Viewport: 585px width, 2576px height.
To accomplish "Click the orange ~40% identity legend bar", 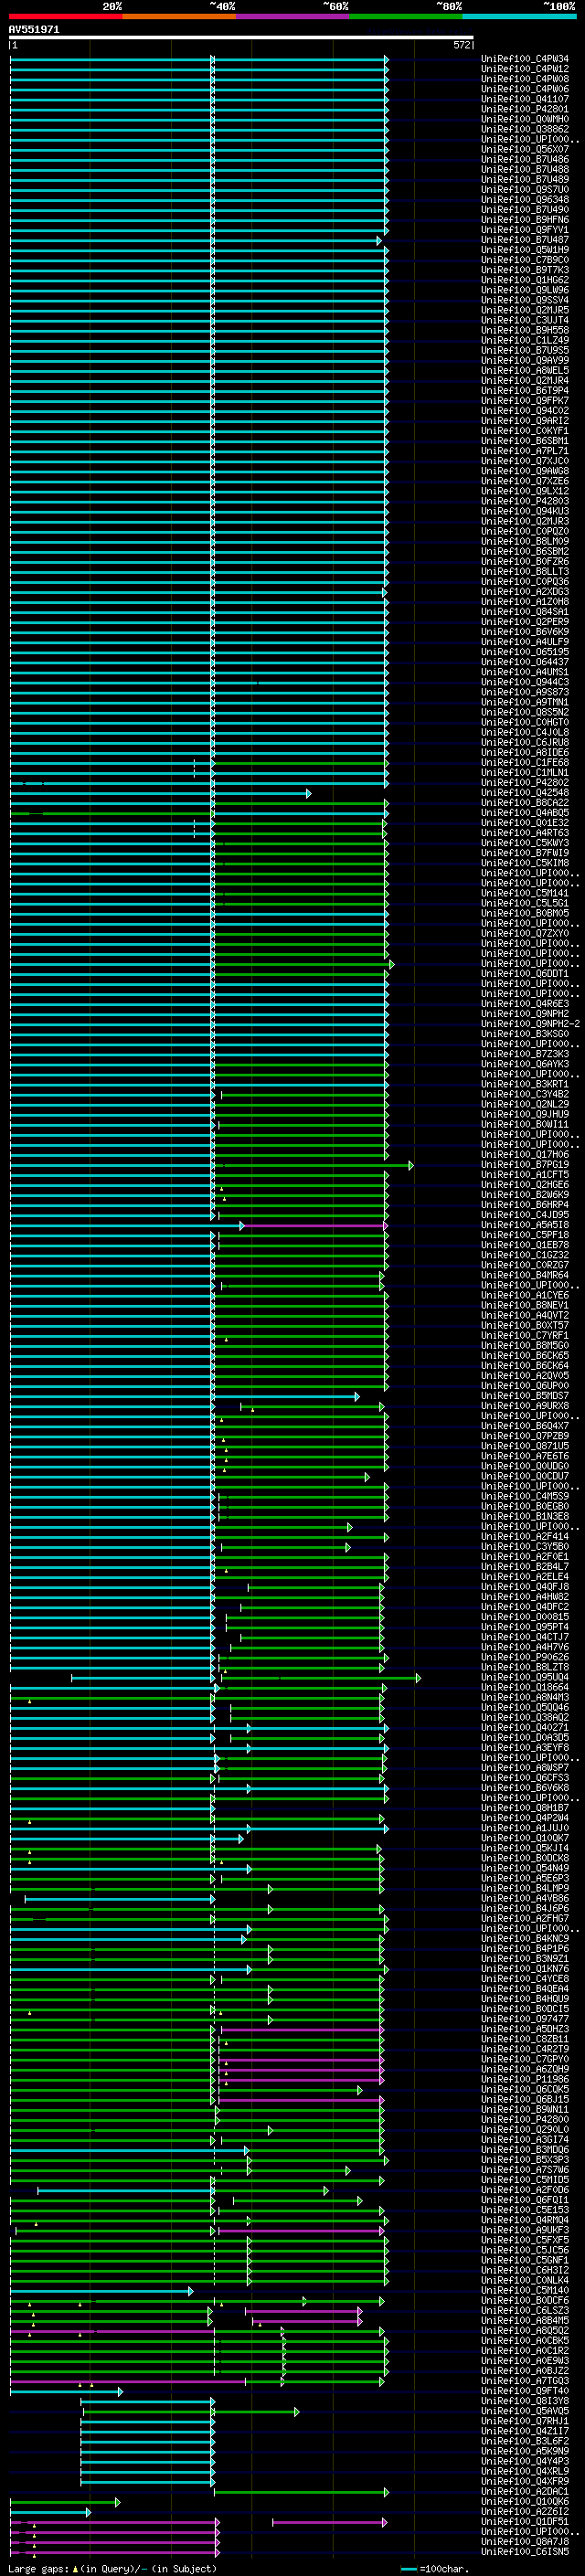I will point(179,16).
